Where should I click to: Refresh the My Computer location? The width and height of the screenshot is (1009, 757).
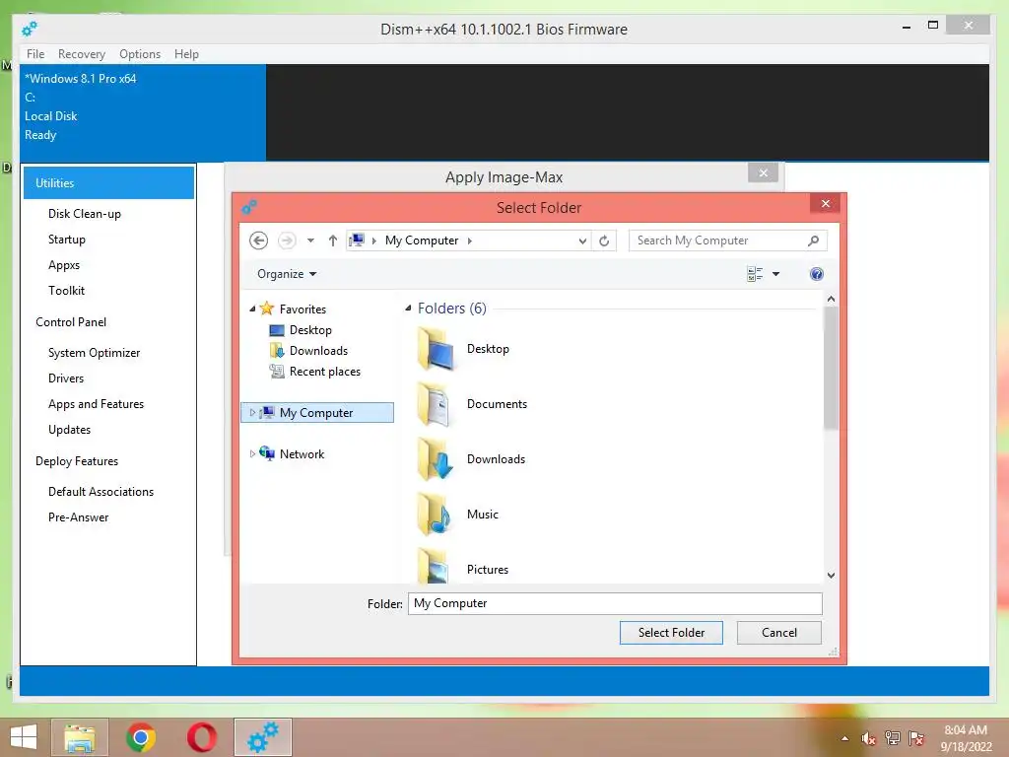pos(604,241)
